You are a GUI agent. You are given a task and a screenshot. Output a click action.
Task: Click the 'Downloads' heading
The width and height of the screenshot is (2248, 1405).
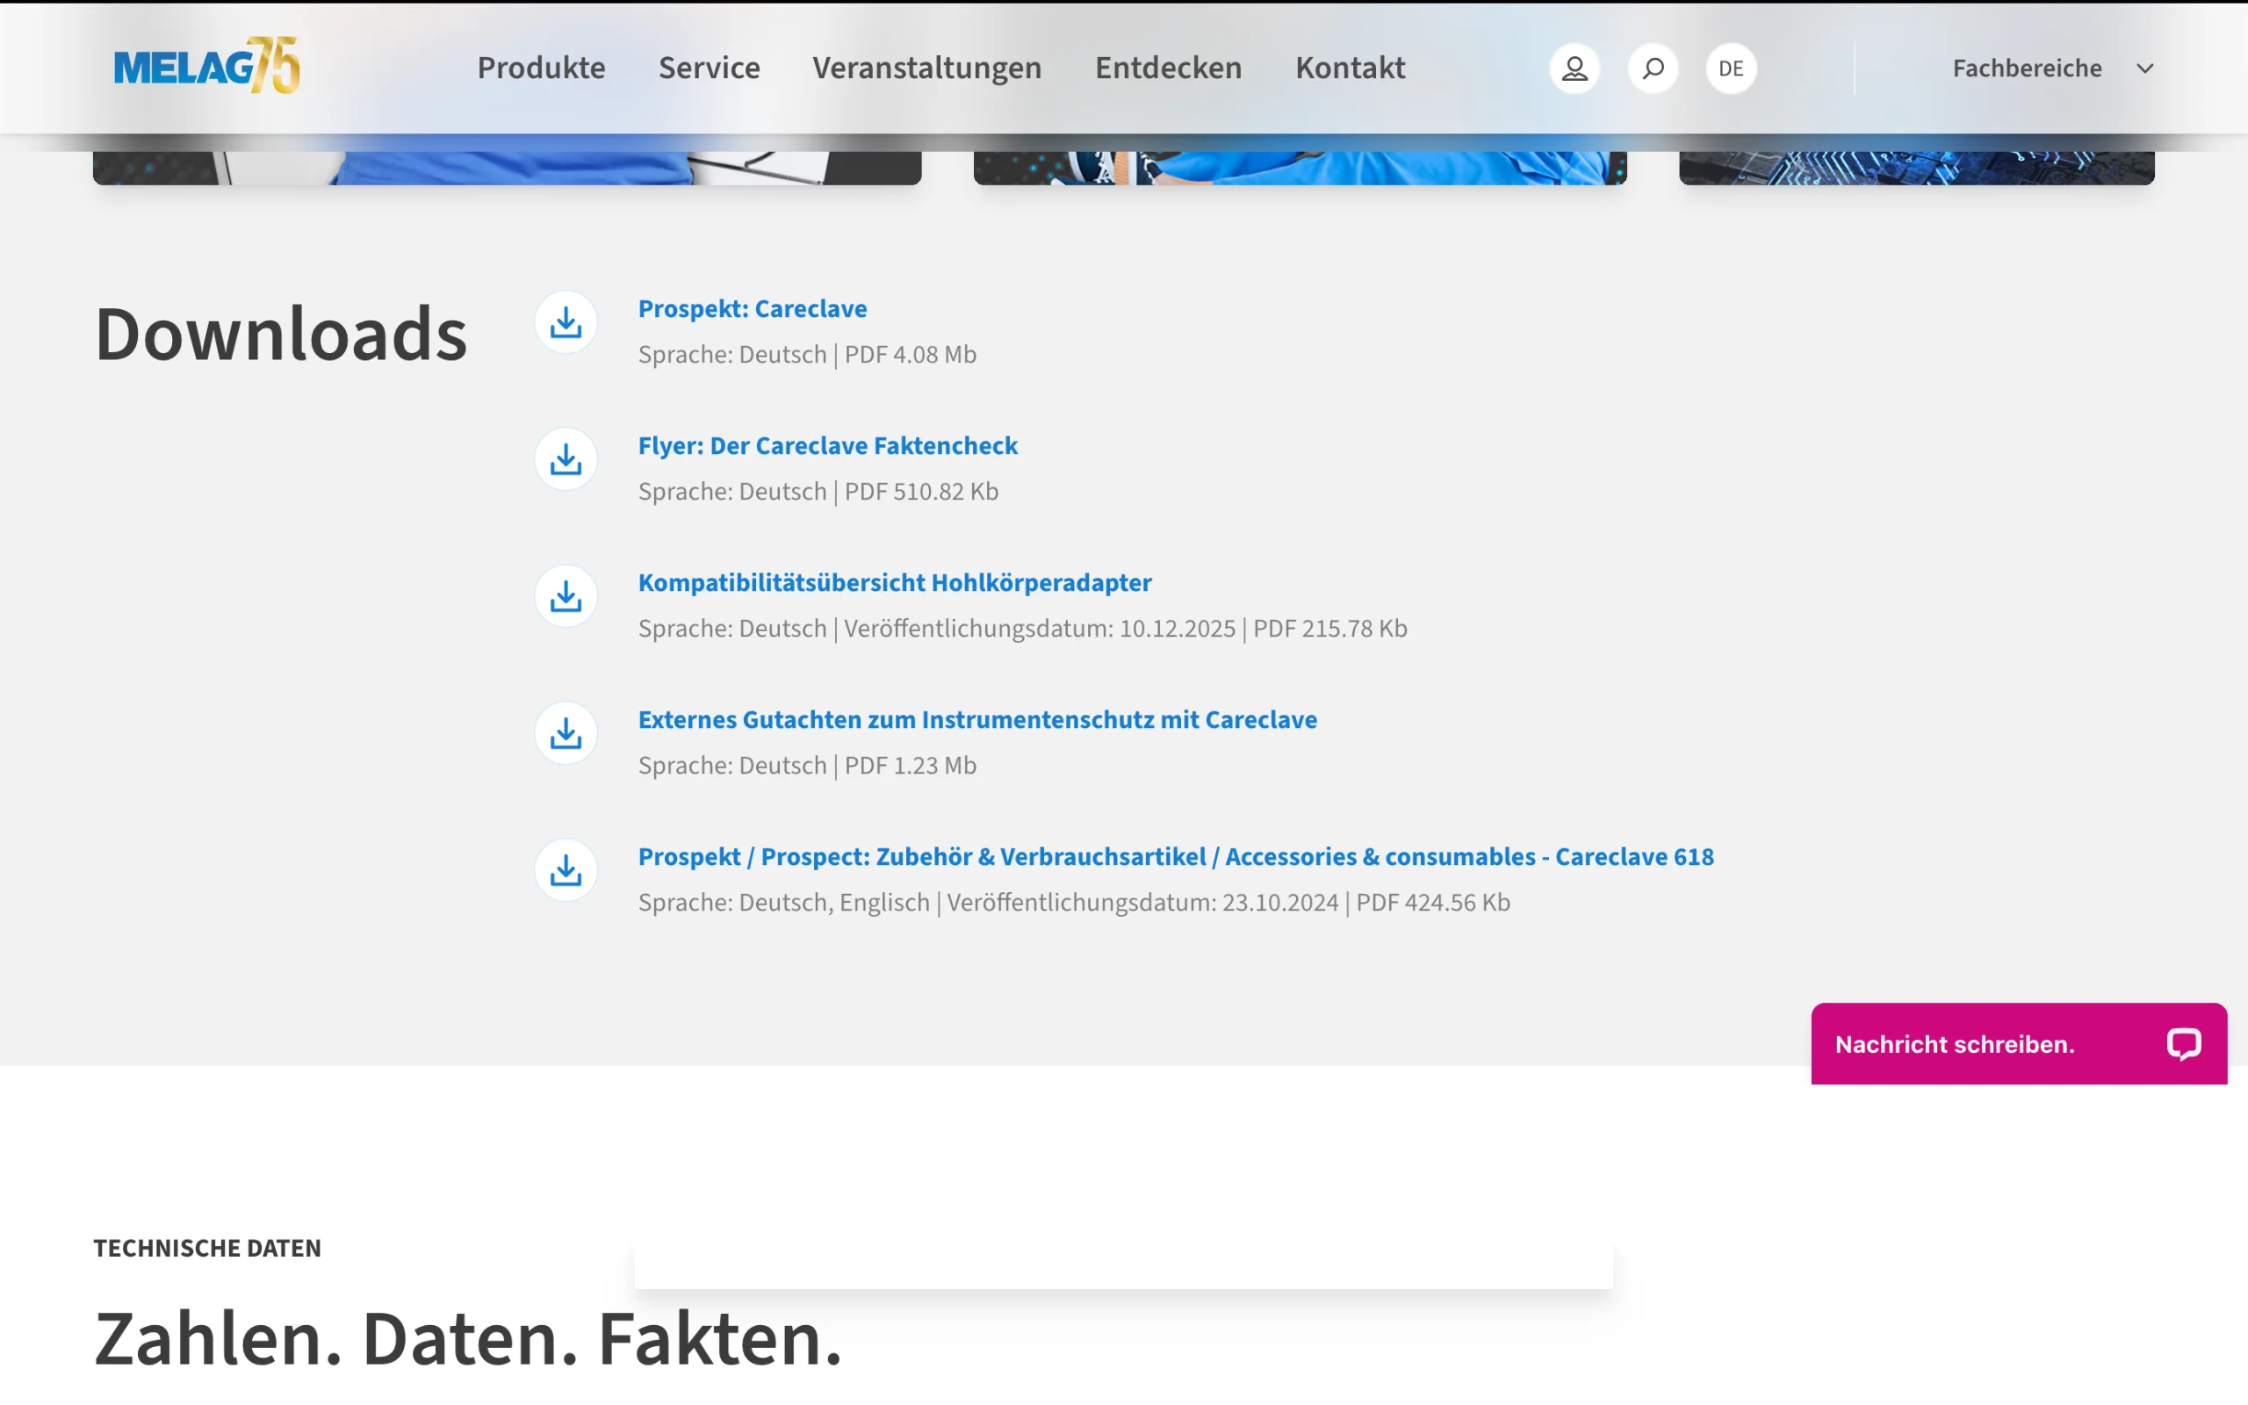click(280, 334)
